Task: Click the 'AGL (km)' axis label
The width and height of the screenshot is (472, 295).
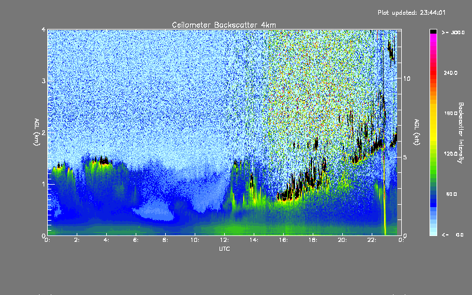Action: tap(37, 132)
